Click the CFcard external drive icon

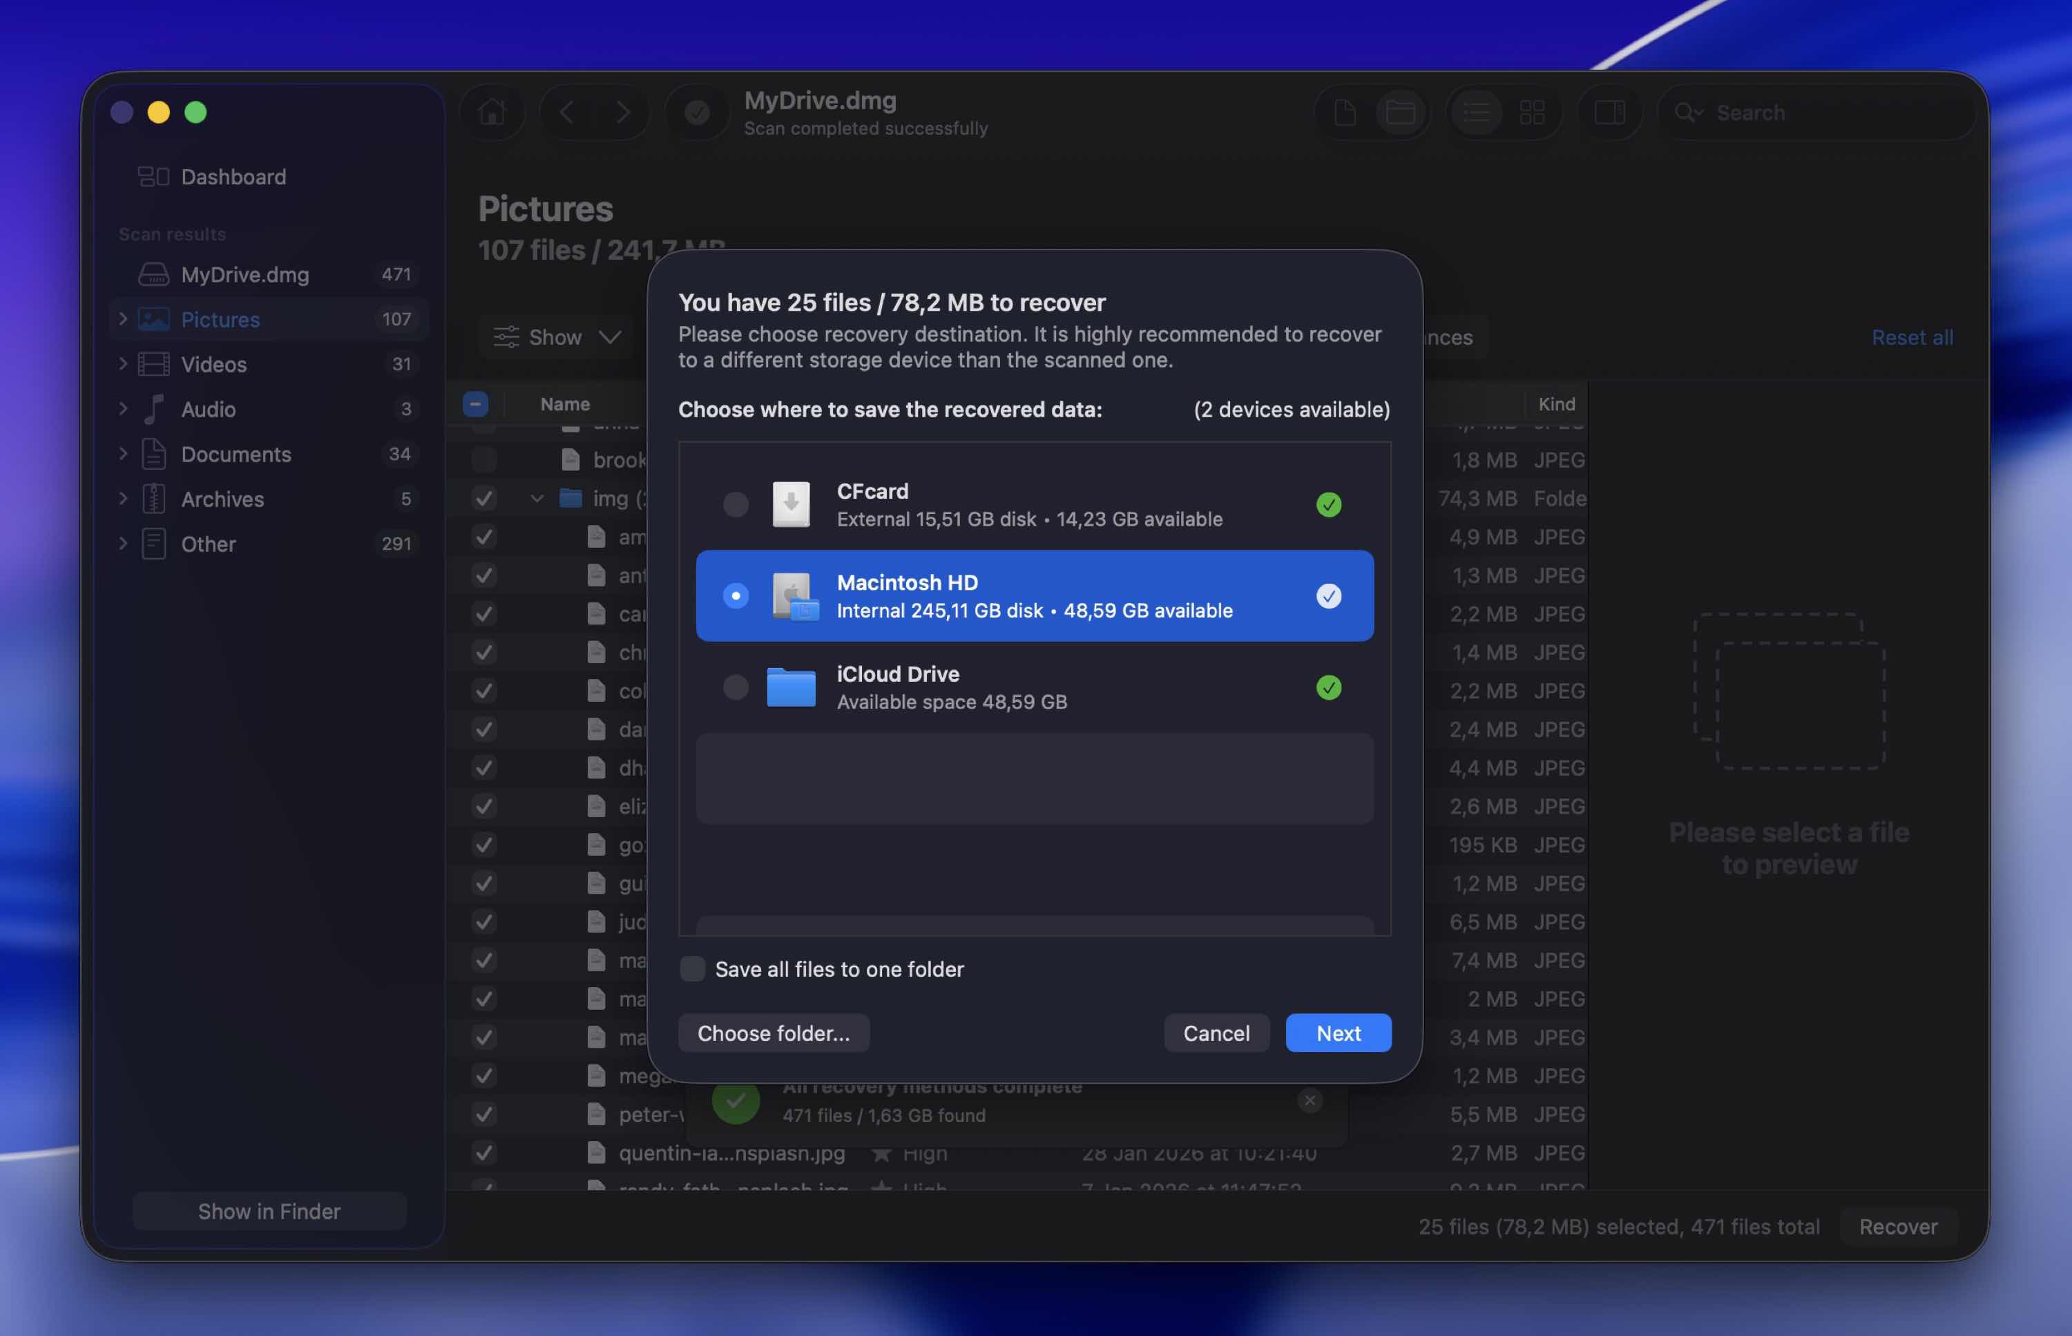tap(791, 504)
